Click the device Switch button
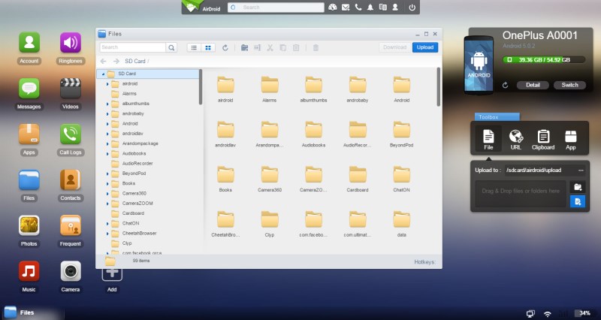The width and height of the screenshot is (601, 320). click(569, 85)
